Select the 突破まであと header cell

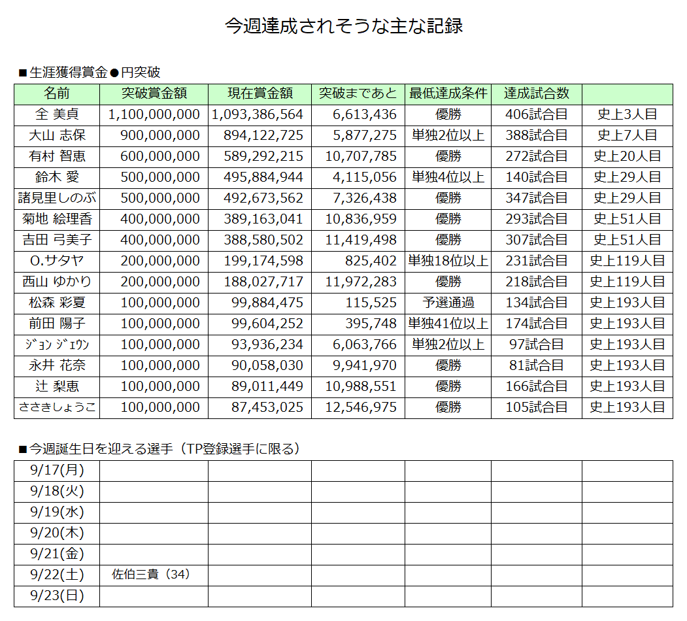[358, 93]
